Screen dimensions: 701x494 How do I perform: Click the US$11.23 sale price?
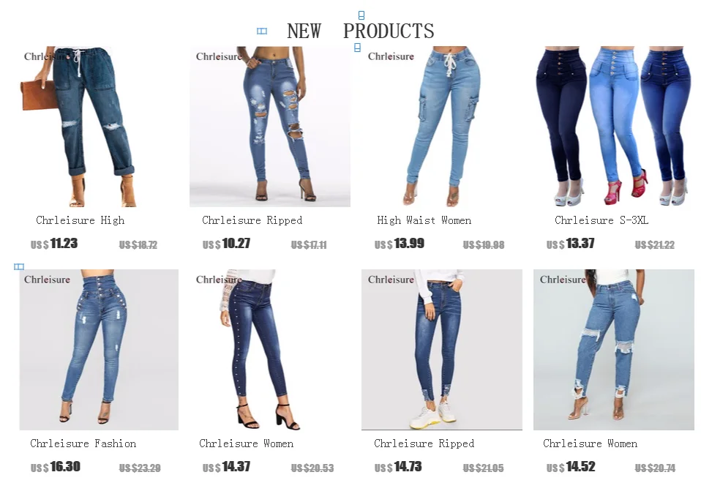pyautogui.click(x=54, y=244)
